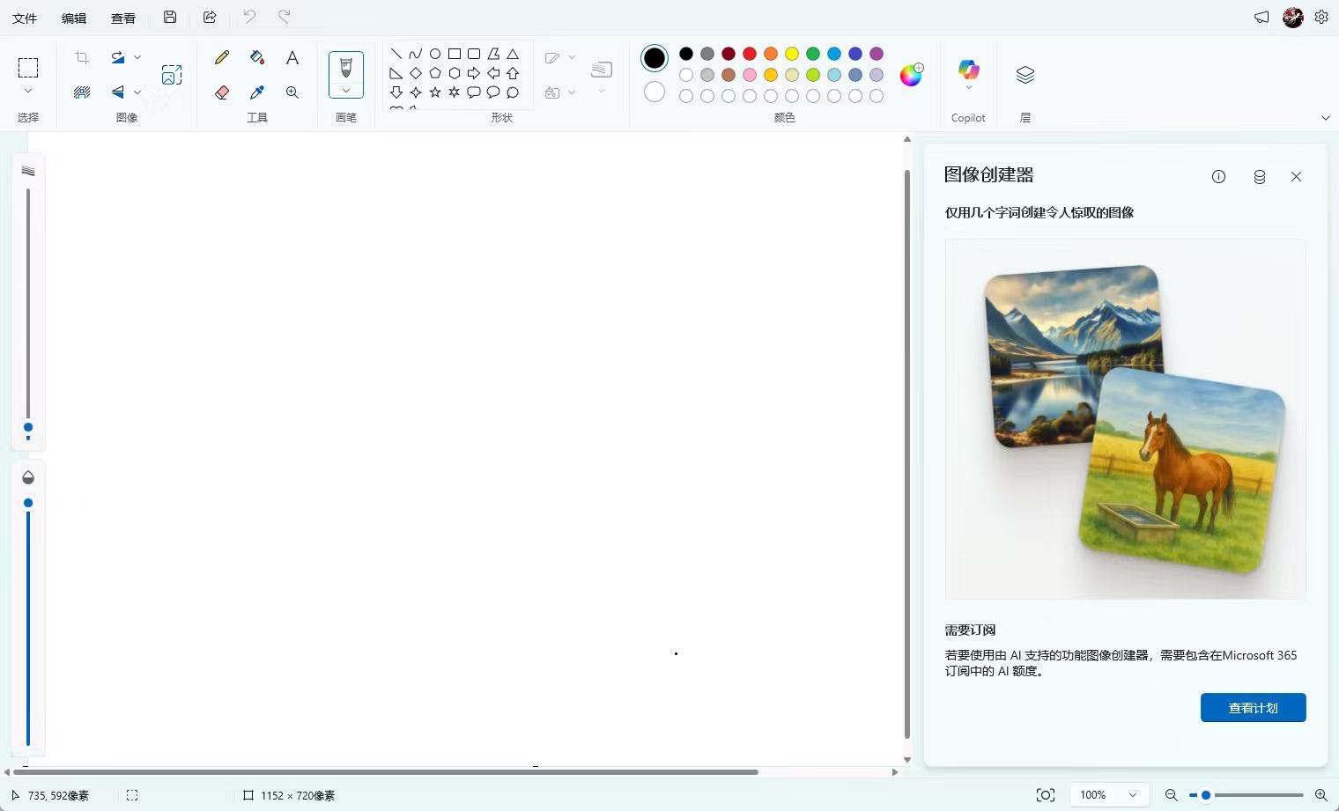The width and height of the screenshot is (1339, 811).
Task: Click the fit to window icon
Action: pyautogui.click(x=1046, y=795)
